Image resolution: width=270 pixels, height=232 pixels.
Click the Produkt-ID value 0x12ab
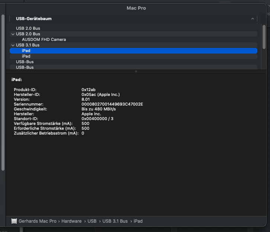(x=89, y=90)
